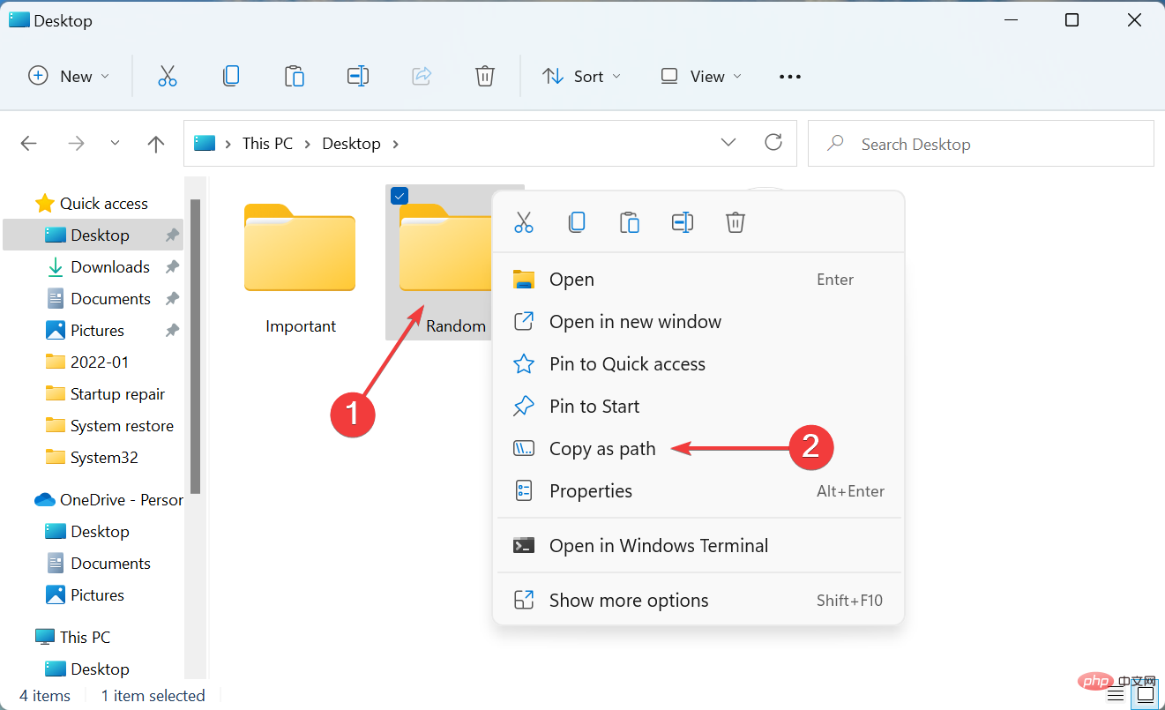Click the Delete icon in the context menu
This screenshot has height=710, width=1165.
[736, 222]
